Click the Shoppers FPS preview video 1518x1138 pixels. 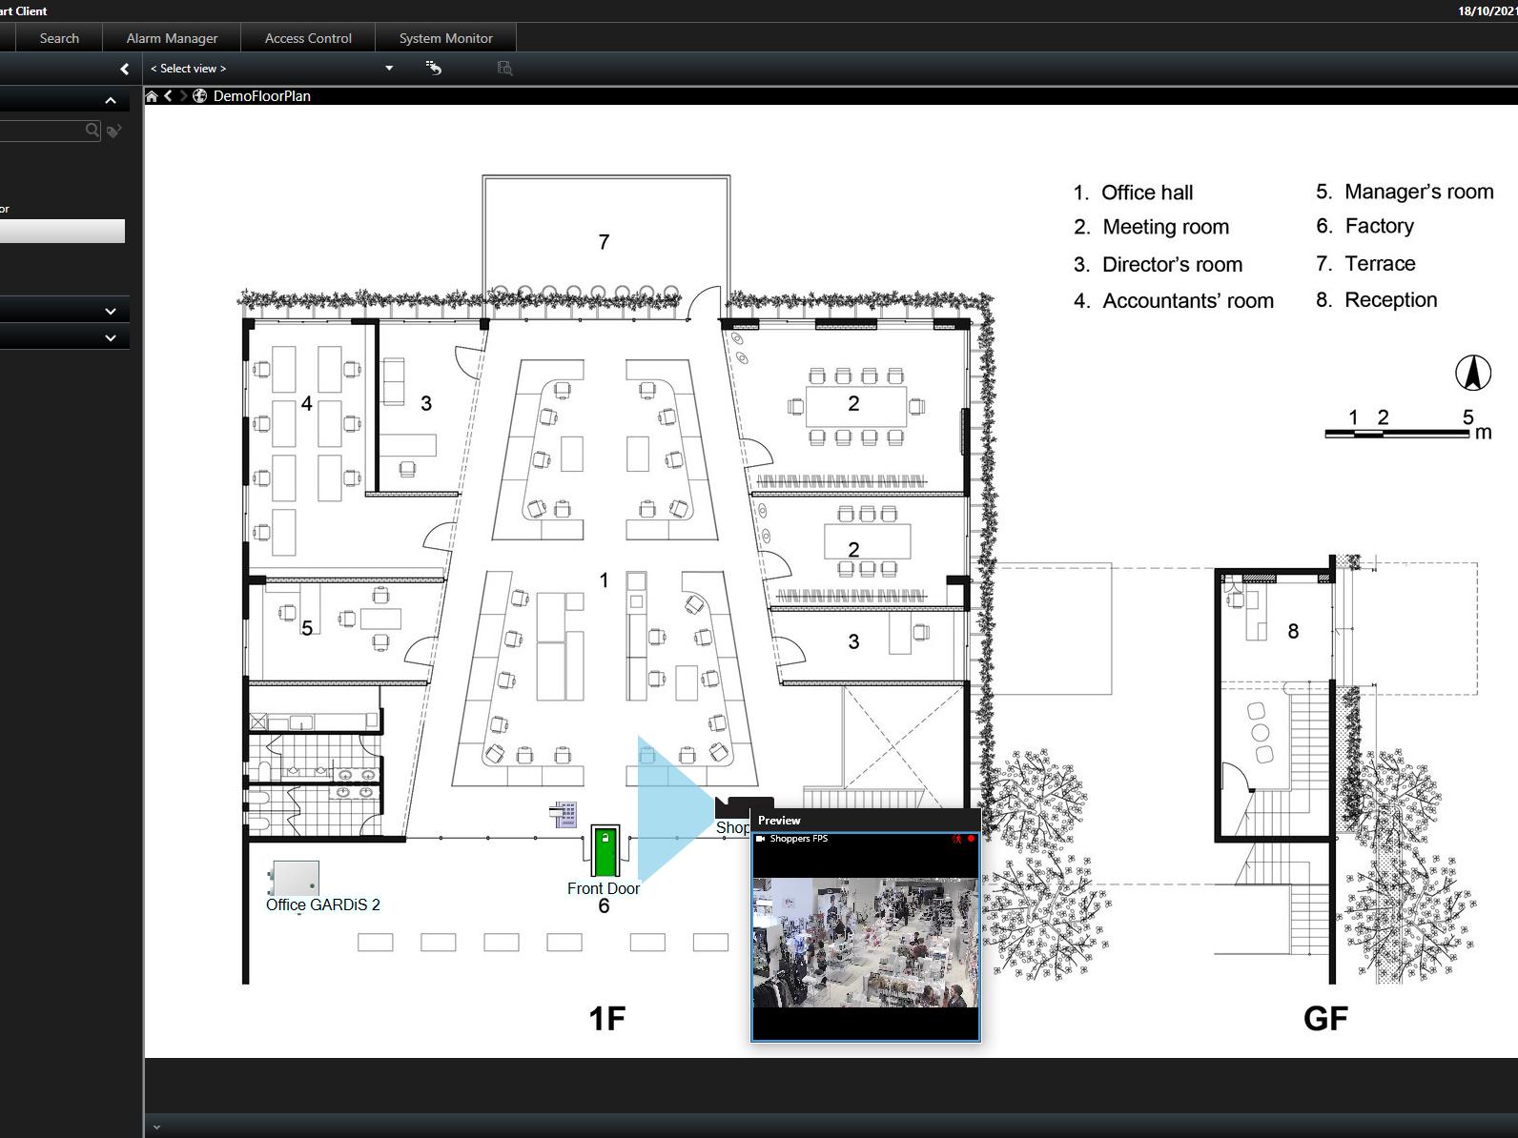865,942
